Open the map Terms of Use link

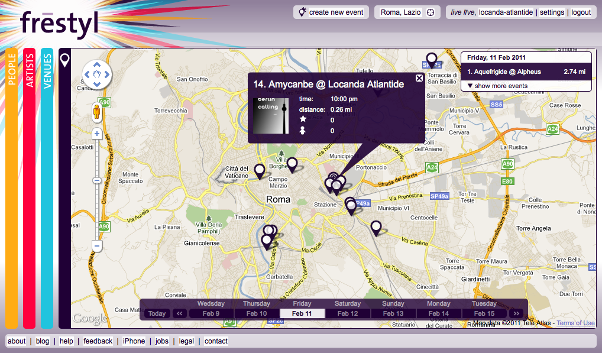[x=575, y=323]
